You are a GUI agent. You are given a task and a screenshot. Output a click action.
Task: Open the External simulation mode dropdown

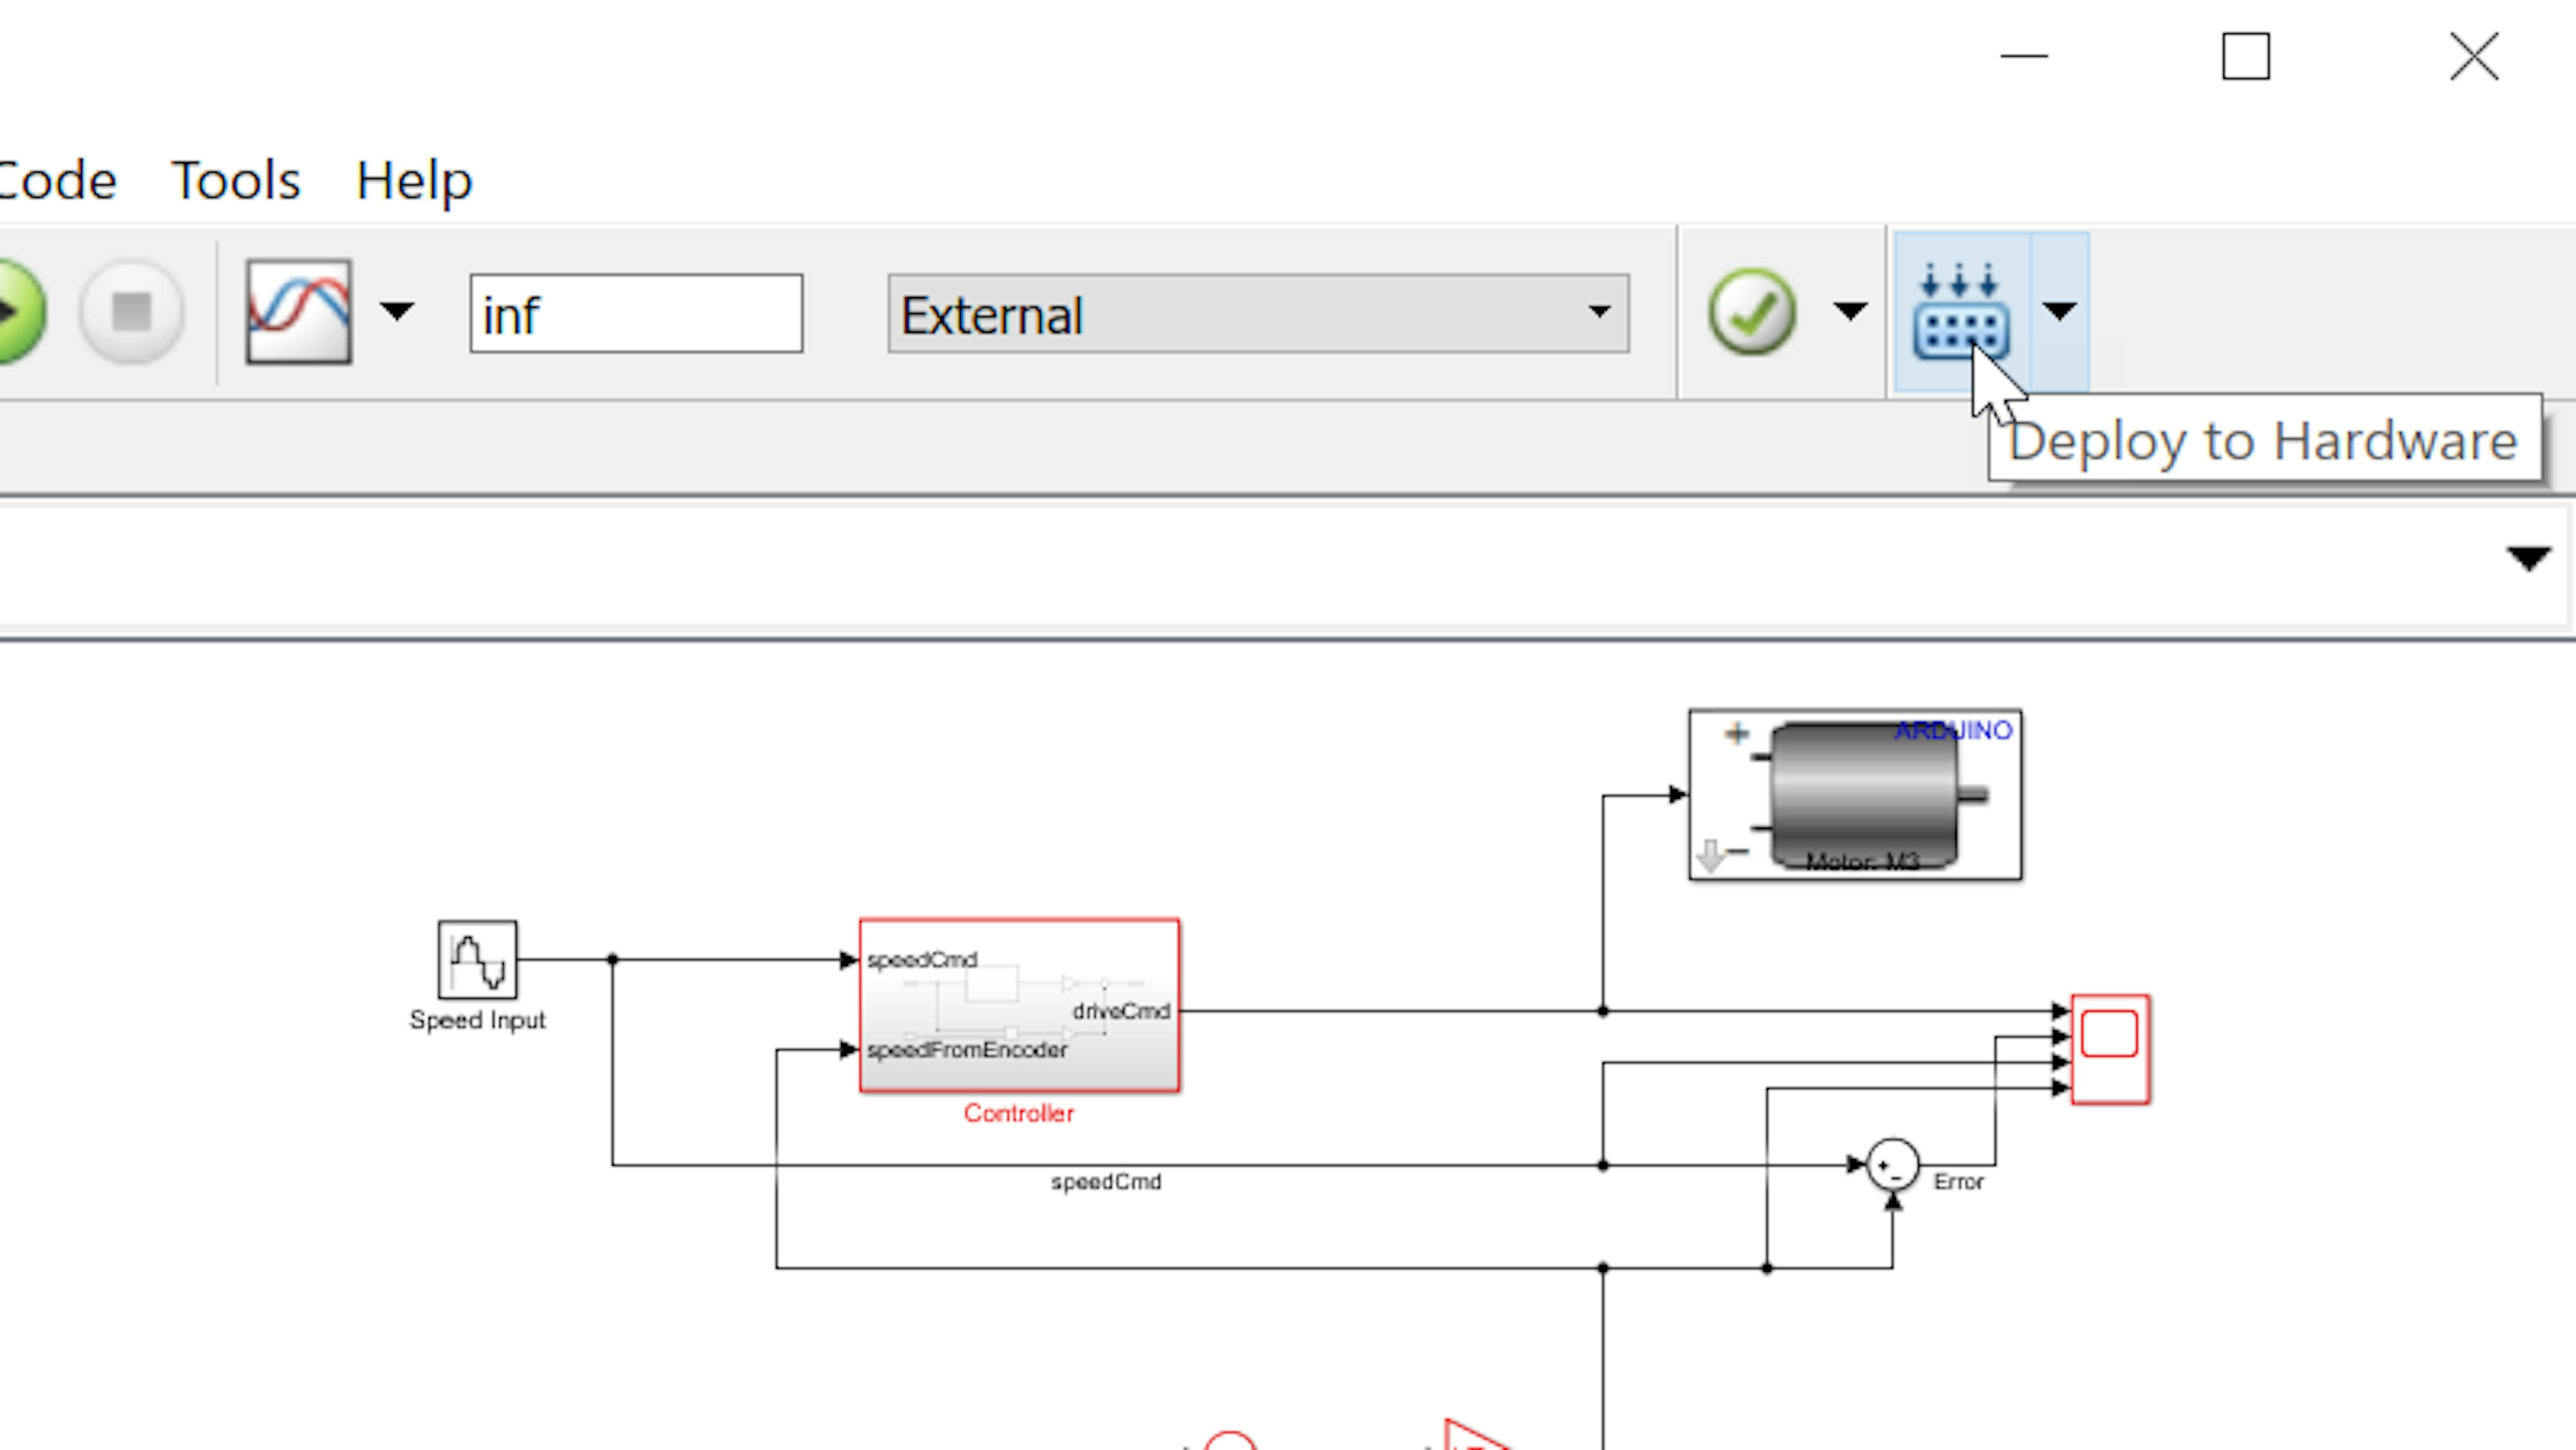click(x=1258, y=314)
